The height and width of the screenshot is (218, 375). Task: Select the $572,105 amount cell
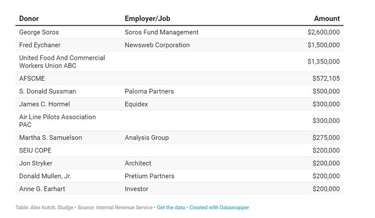(x=326, y=79)
